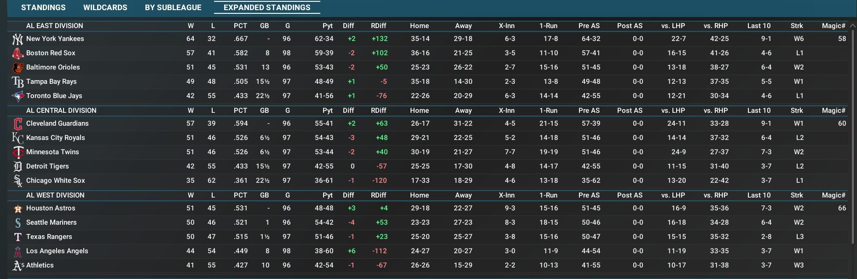Sort AL Central by PCT column header
This screenshot has height=279, width=857.
pos(240,110)
